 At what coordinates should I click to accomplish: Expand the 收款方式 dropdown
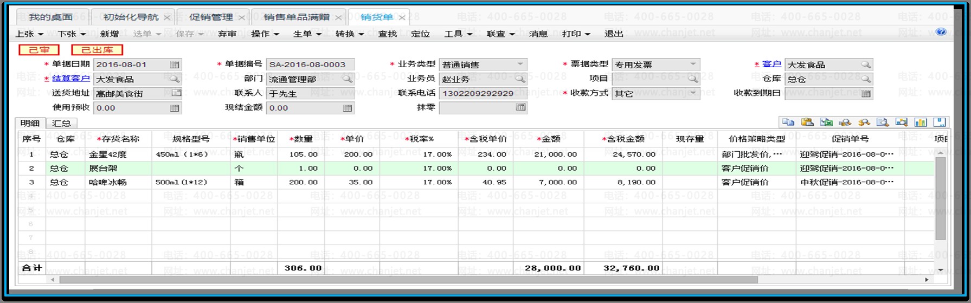click(x=693, y=93)
